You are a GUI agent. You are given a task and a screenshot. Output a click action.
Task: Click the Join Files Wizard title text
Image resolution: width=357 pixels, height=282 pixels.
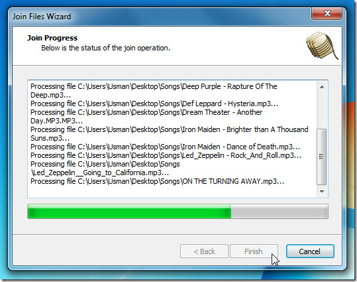tap(42, 17)
